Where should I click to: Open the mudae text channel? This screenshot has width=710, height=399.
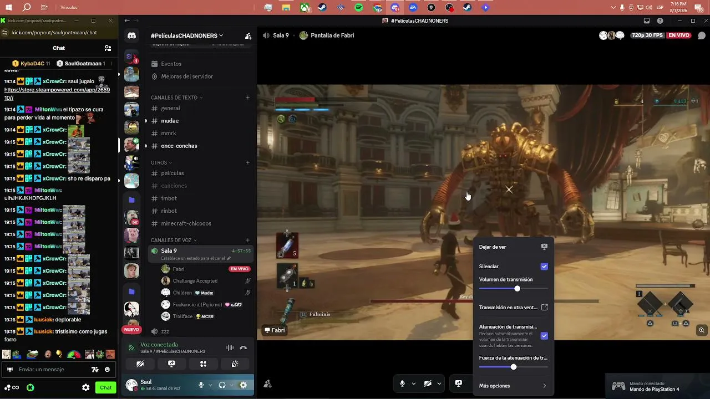[200, 121]
